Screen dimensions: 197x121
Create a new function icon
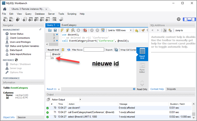(48, 19)
